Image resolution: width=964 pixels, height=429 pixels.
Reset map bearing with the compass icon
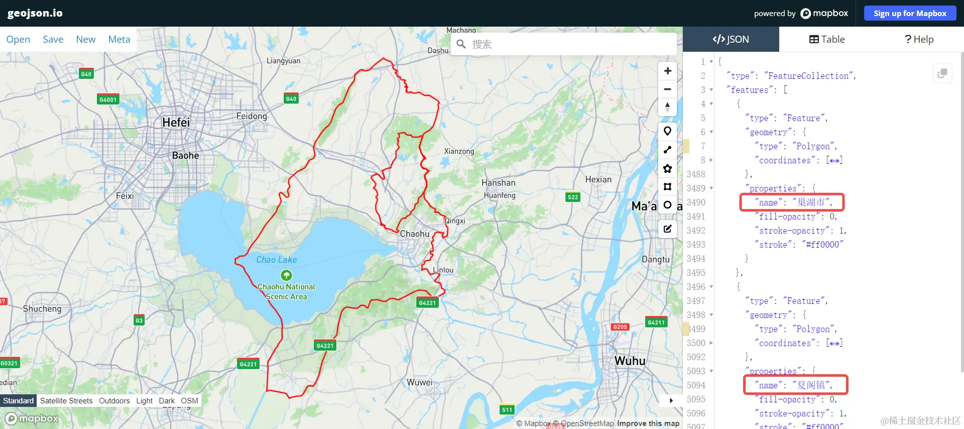tap(667, 107)
